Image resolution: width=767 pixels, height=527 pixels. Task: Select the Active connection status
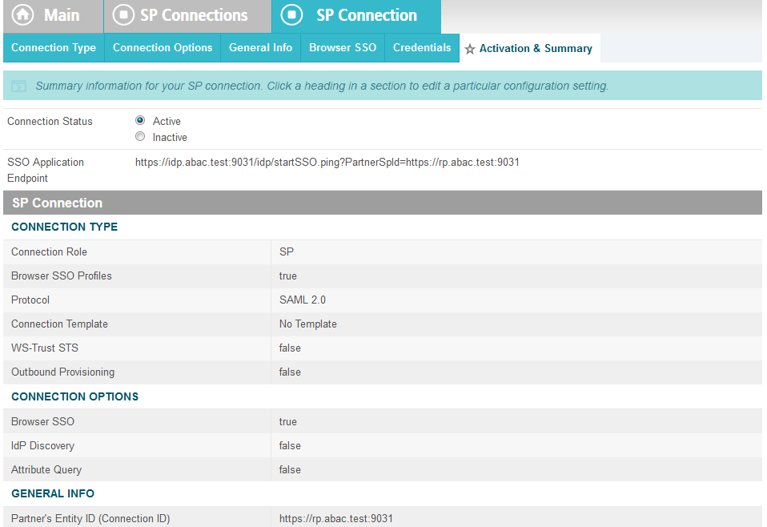[140, 120]
